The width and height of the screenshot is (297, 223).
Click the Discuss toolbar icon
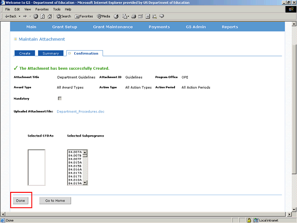click(148, 16)
